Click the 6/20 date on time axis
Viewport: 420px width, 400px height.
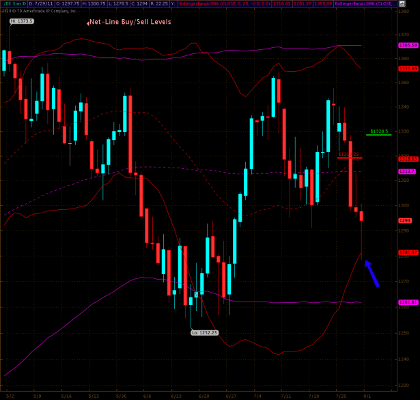pyautogui.click(x=204, y=395)
